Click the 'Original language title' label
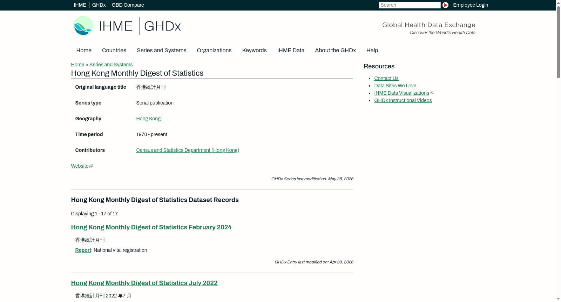 [x=101, y=87]
